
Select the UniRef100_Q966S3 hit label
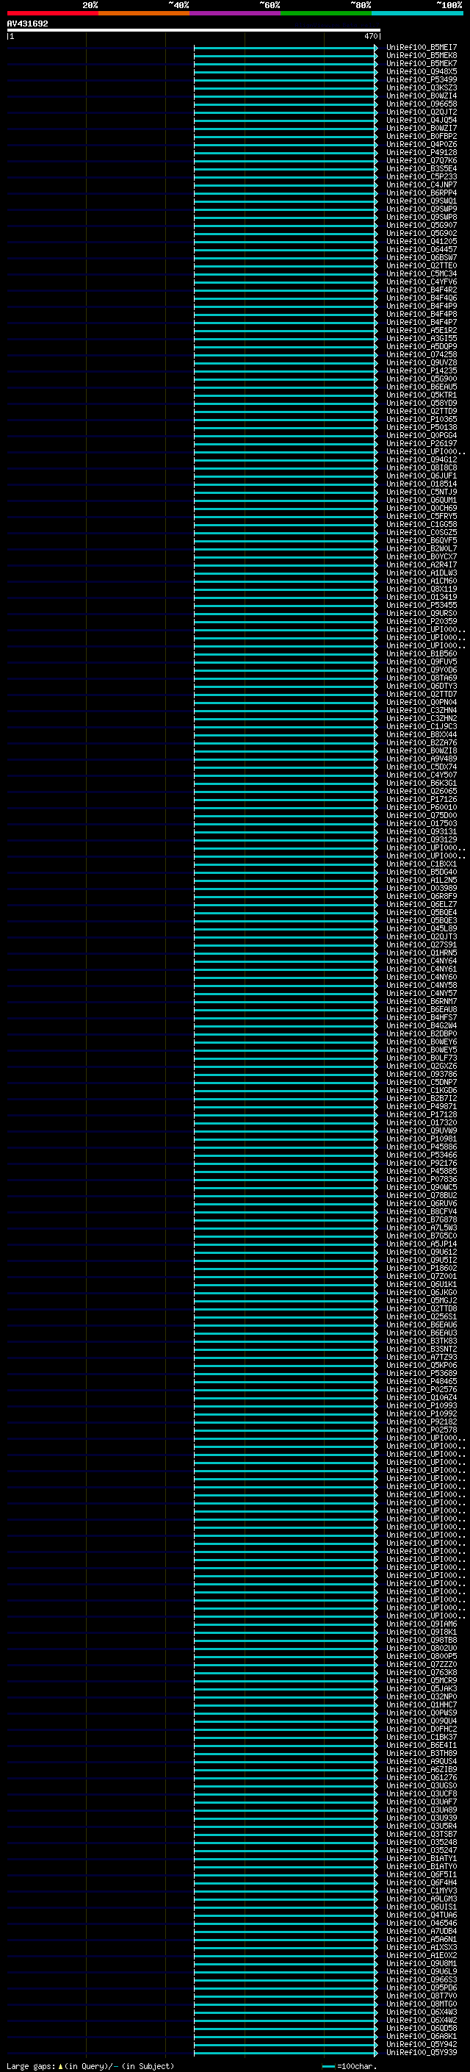coord(421,1979)
